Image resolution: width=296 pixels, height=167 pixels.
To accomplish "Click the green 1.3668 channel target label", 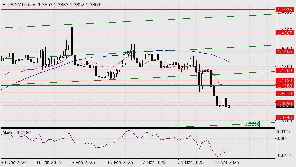I will (252, 124).
